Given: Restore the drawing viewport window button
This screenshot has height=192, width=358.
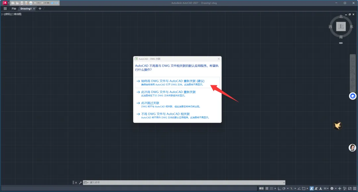Looking at the screenshot, I should click(350, 14).
